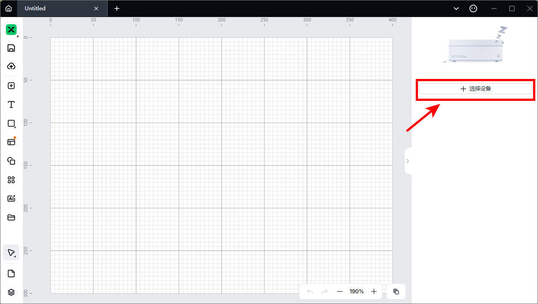The height and width of the screenshot is (304, 538).
Task: Add a new tab with plus
Action: 117,9
